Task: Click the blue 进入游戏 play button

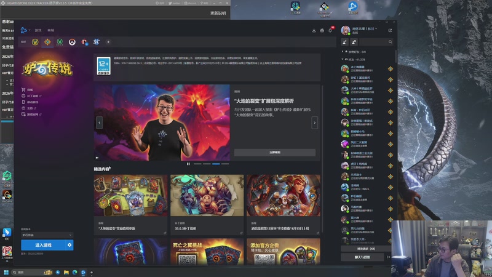Action: tap(43, 245)
